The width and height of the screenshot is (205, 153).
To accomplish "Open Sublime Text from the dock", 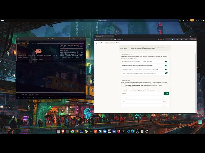I will 77,131.
